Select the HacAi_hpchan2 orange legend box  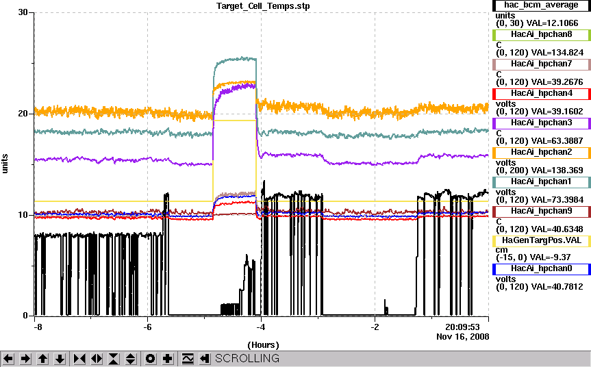tap(541, 152)
